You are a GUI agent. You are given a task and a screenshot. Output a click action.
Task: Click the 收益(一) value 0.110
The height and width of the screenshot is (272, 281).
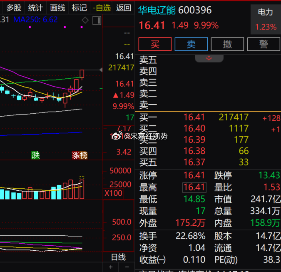194,260
